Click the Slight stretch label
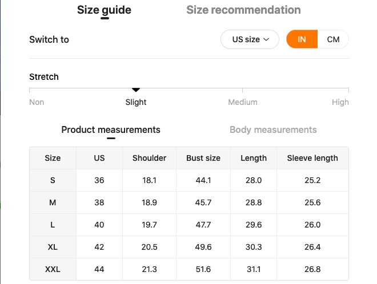The height and width of the screenshot is (284, 377). point(136,102)
